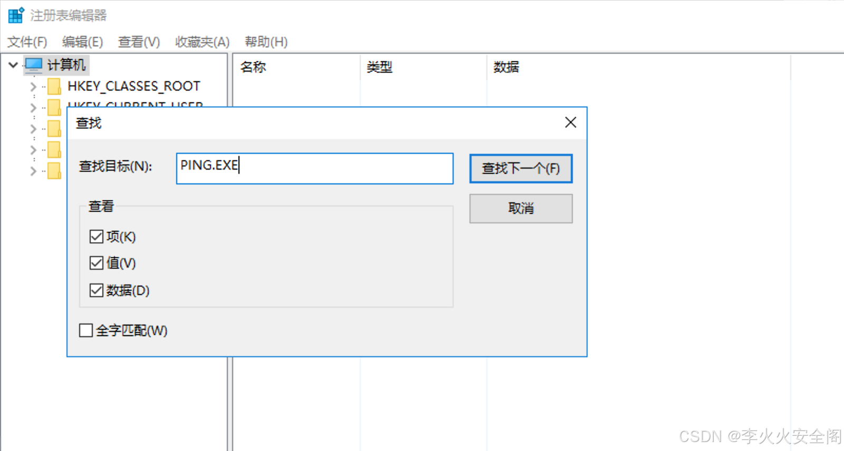This screenshot has width=844, height=451.
Task: Open the 编辑(E) menu
Action: (x=82, y=42)
